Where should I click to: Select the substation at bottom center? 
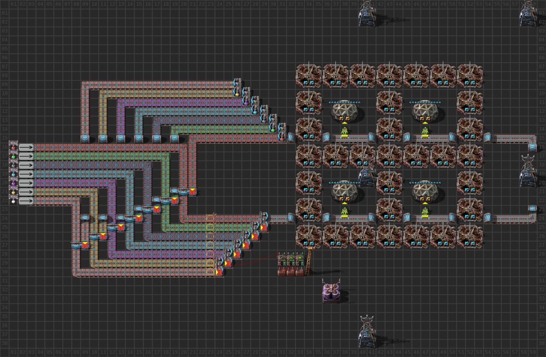[367, 330]
